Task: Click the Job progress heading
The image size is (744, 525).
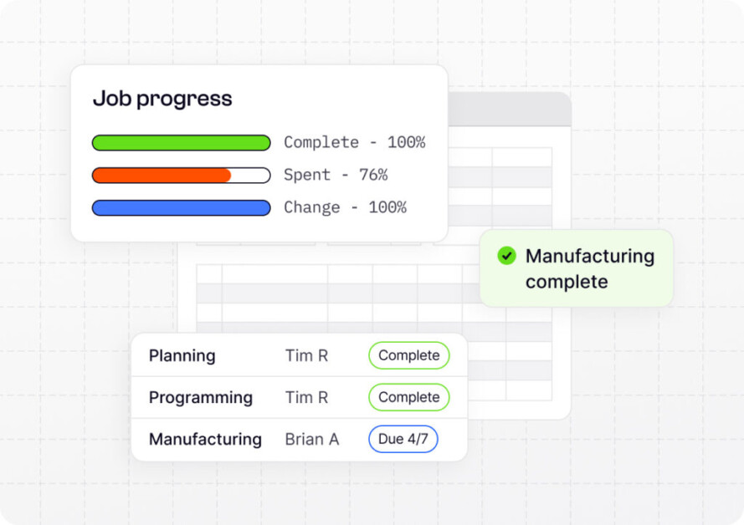Action: 162,99
